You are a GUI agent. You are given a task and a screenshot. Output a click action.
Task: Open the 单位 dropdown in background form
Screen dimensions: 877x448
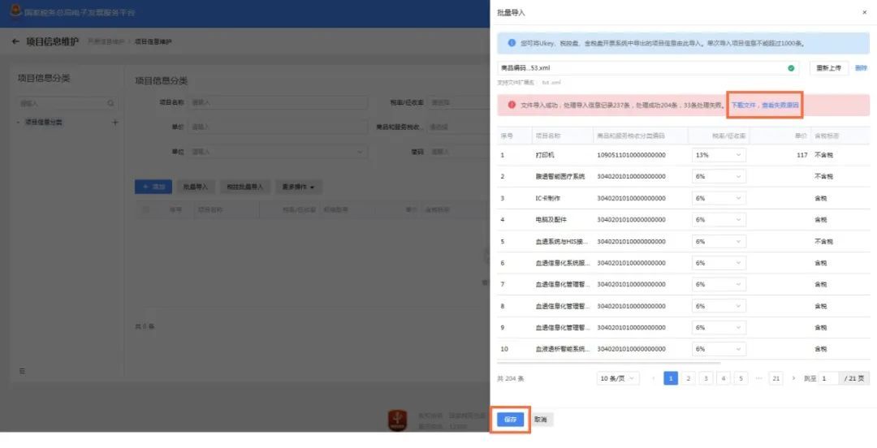pyautogui.click(x=278, y=152)
